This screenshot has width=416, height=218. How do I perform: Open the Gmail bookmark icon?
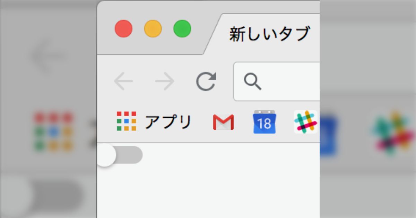(x=223, y=122)
